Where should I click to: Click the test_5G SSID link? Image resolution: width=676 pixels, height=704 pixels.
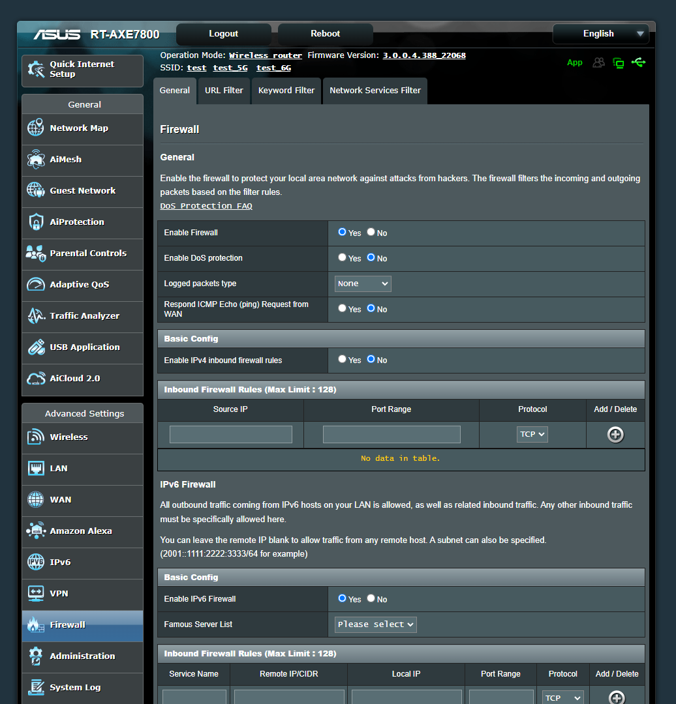pyautogui.click(x=230, y=68)
